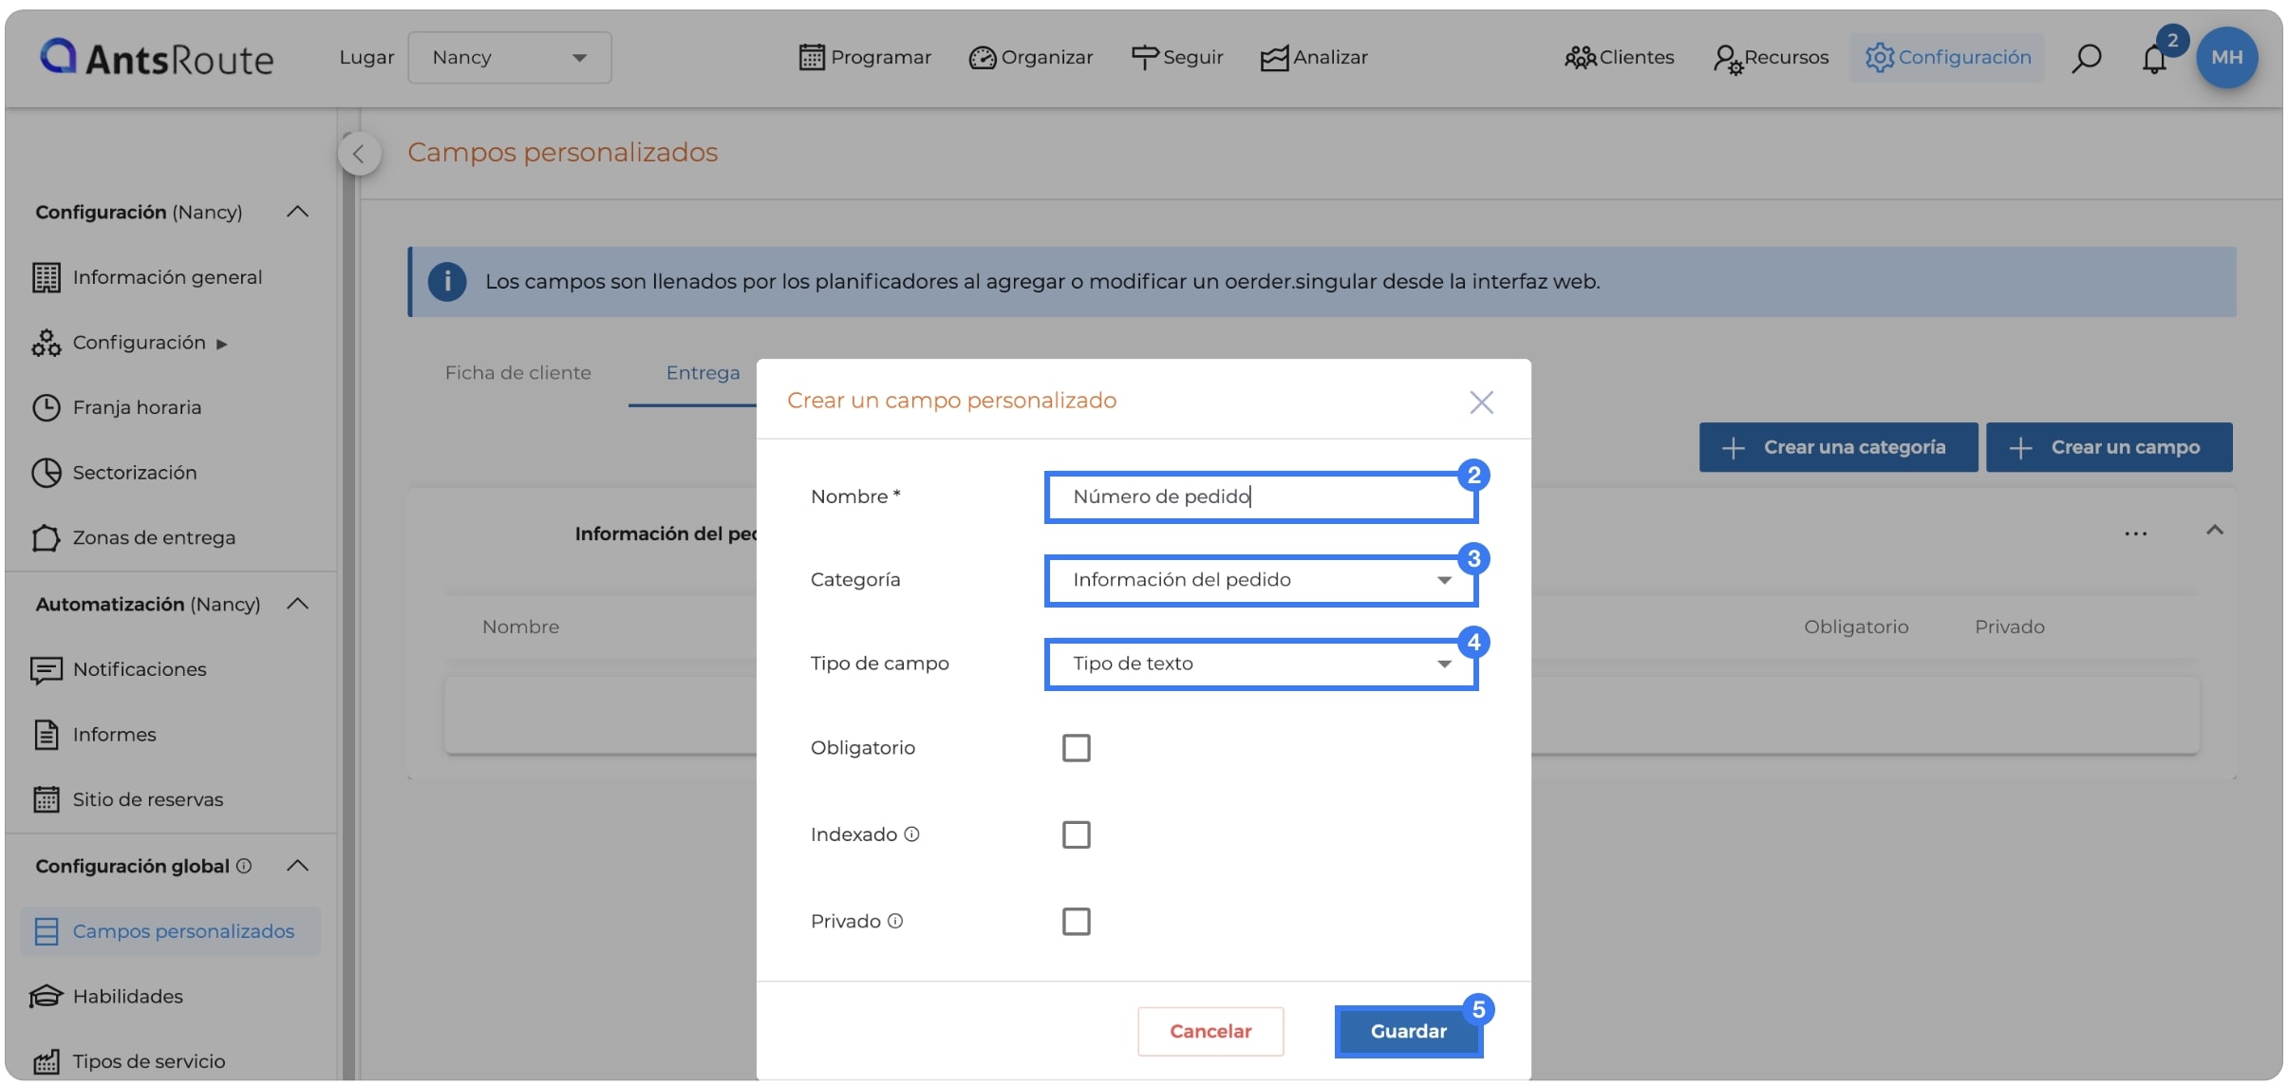Collapse sidebar with the back arrow button
2288x1086 pixels.
pos(359,154)
